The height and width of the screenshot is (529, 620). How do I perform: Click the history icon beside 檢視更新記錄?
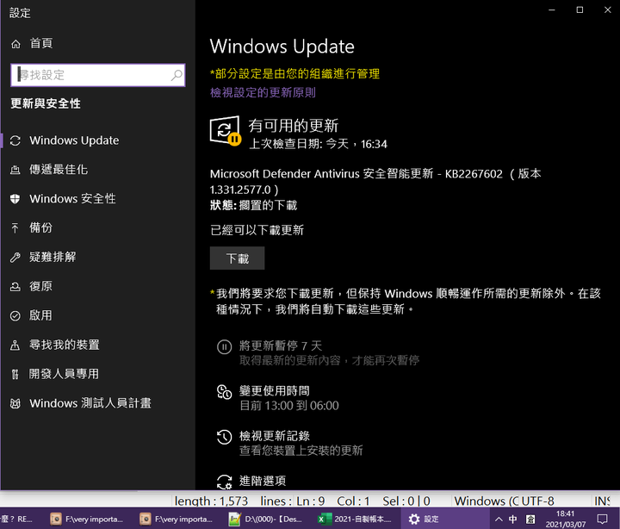pyautogui.click(x=224, y=437)
